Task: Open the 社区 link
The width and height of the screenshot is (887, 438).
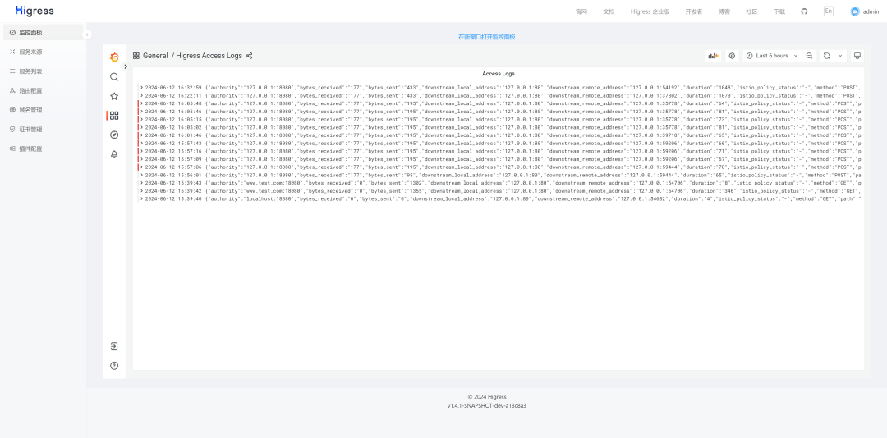Action: [x=751, y=11]
